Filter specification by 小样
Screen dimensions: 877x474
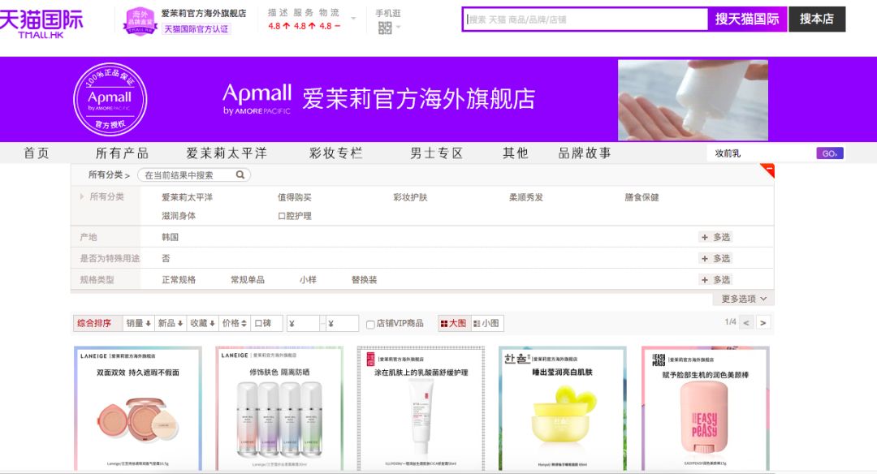coord(308,279)
